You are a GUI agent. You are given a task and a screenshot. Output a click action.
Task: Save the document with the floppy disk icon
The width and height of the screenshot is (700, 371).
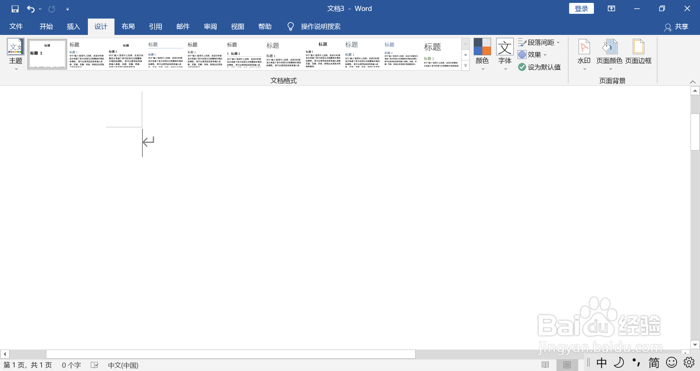tap(15, 9)
